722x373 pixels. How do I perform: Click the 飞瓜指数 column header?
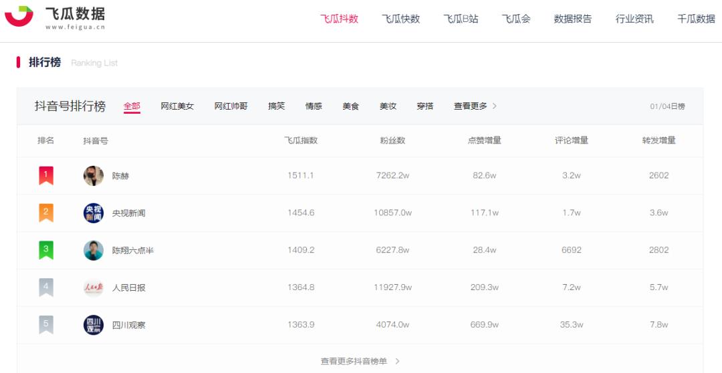(x=301, y=140)
